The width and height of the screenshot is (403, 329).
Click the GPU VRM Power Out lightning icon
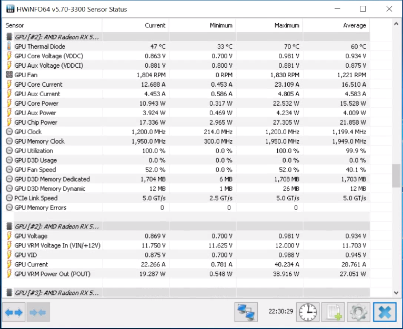point(9,274)
